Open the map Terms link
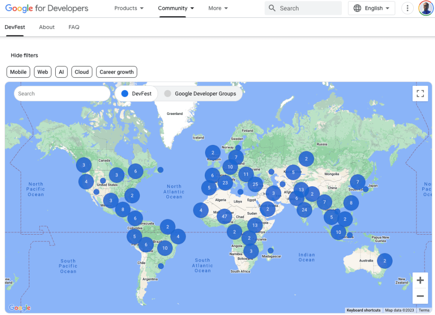 point(424,310)
